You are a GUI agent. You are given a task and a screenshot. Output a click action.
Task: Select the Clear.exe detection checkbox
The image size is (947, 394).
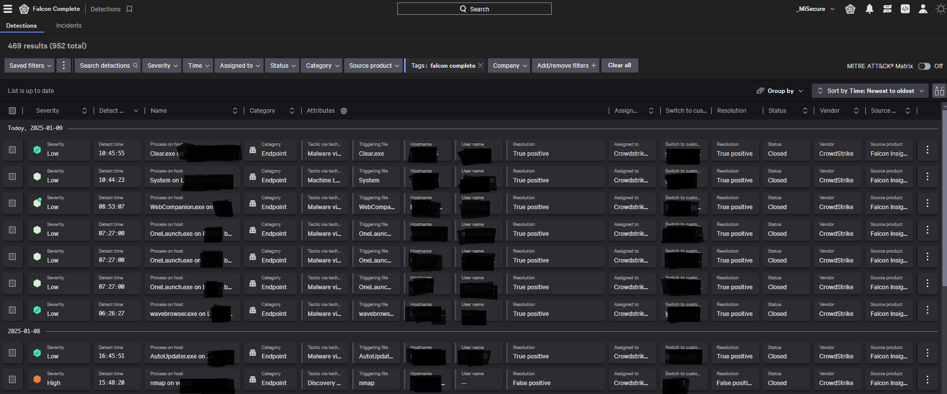[12, 149]
